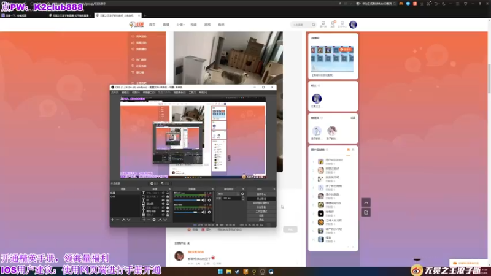The height and width of the screenshot is (276, 491).
Task: Open the 首页 home tab in site navigation
Action: (x=152, y=25)
